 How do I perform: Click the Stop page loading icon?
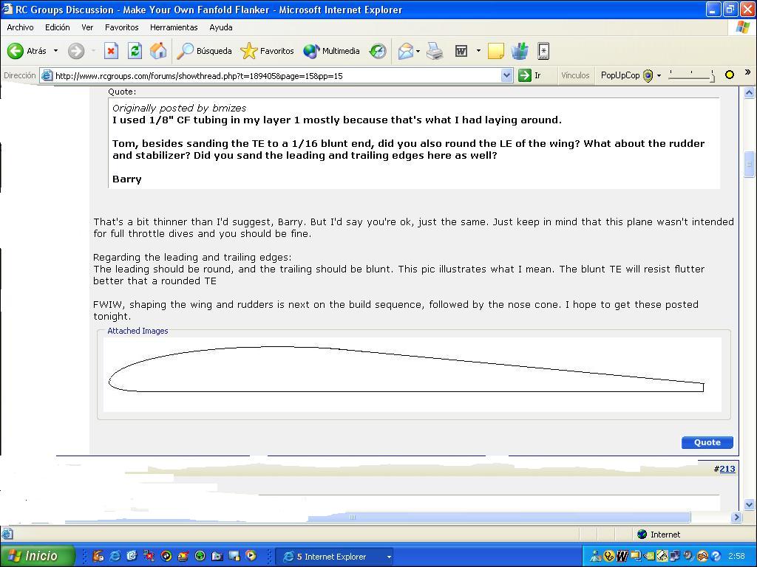(111, 51)
